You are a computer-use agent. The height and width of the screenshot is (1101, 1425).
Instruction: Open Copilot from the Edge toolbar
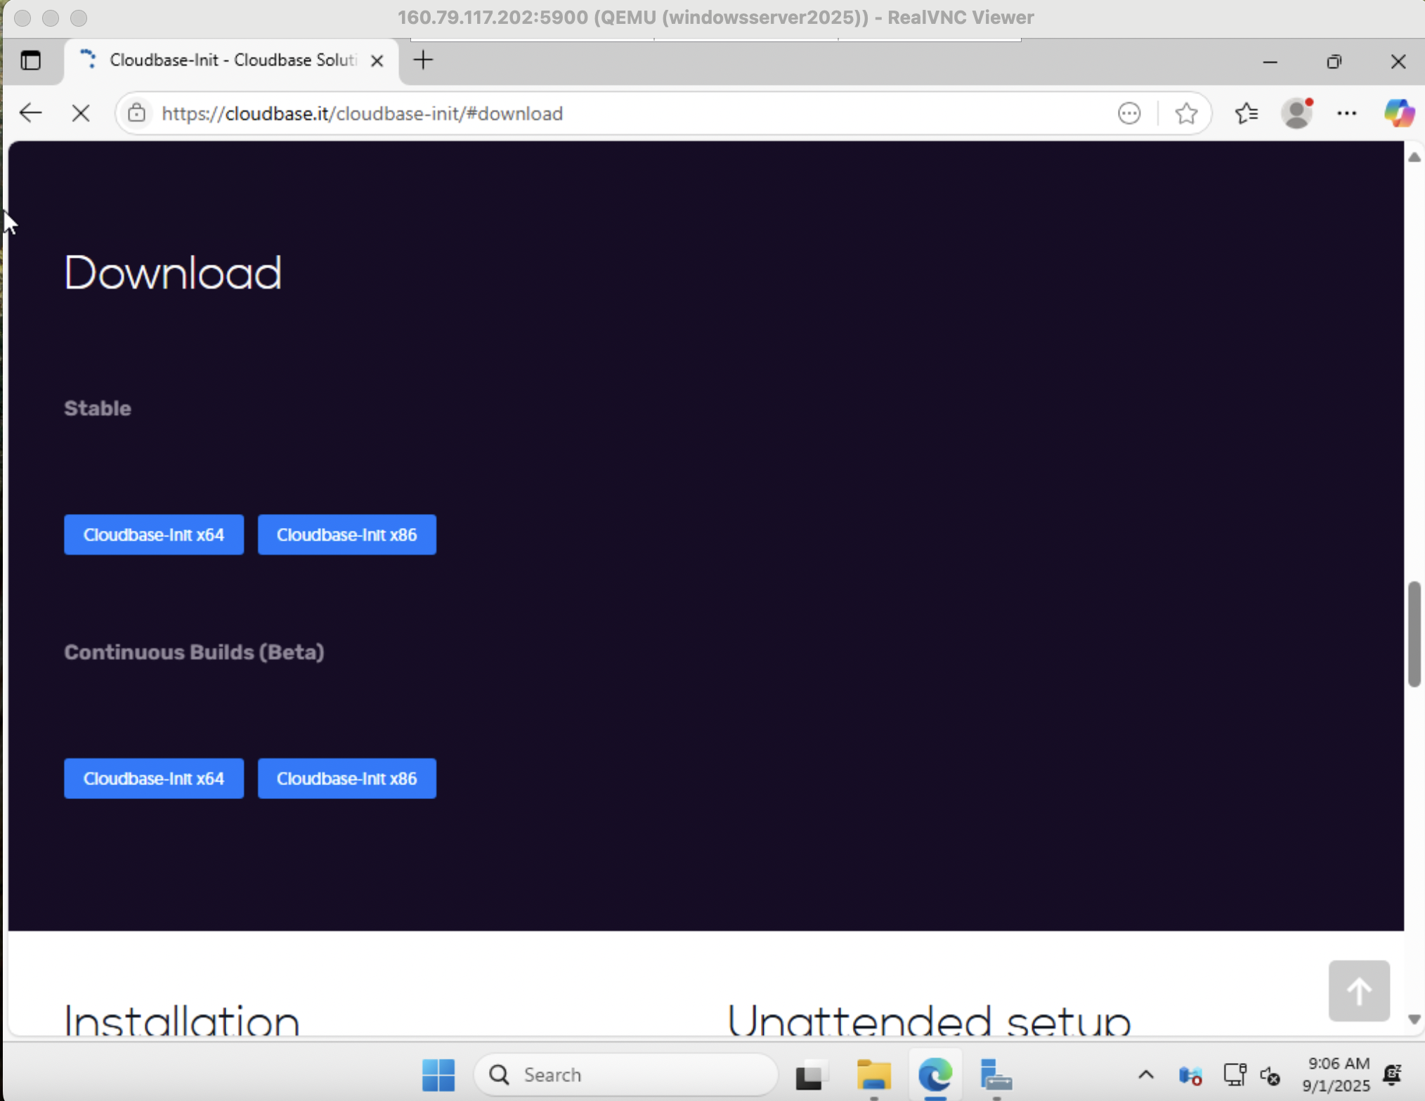point(1398,113)
